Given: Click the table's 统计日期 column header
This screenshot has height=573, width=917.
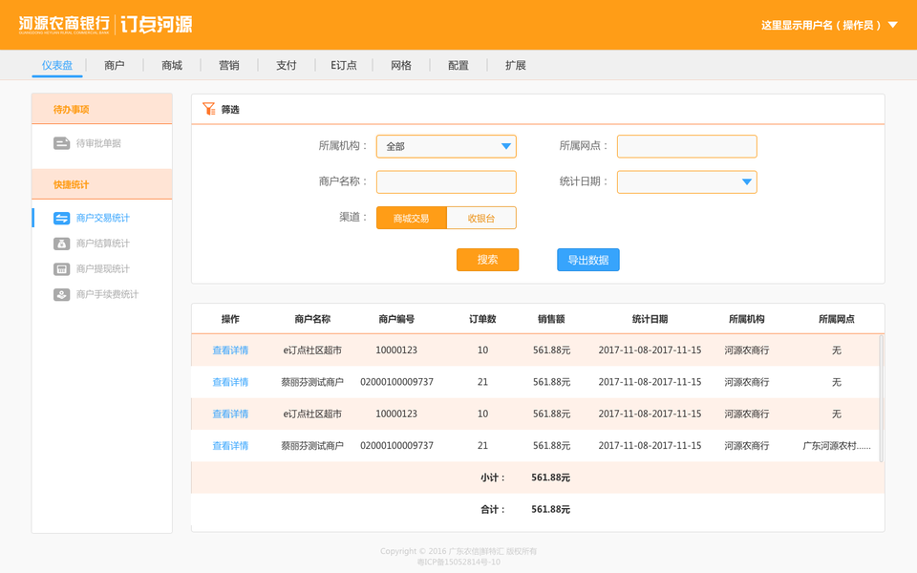Looking at the screenshot, I should [x=650, y=319].
